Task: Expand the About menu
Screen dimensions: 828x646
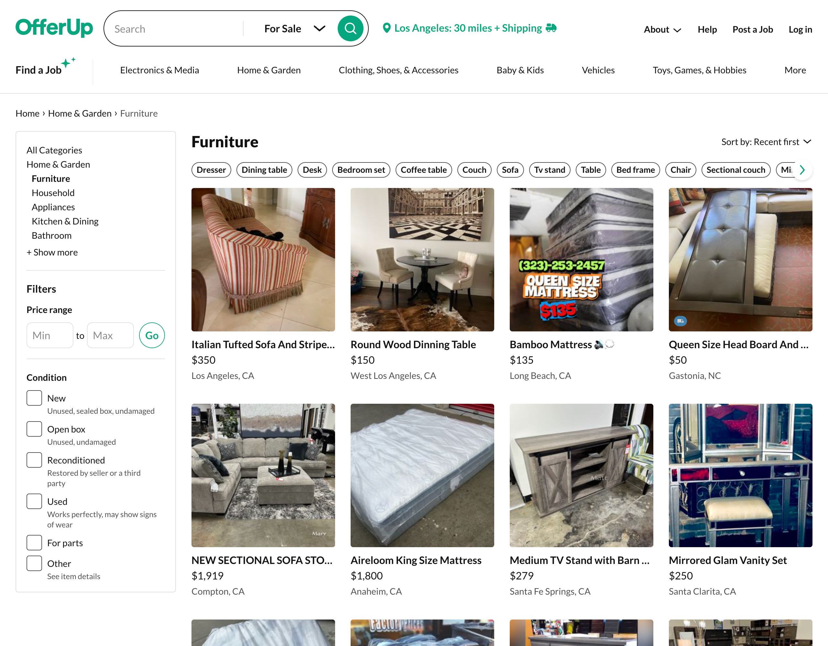Action: pyautogui.click(x=662, y=29)
